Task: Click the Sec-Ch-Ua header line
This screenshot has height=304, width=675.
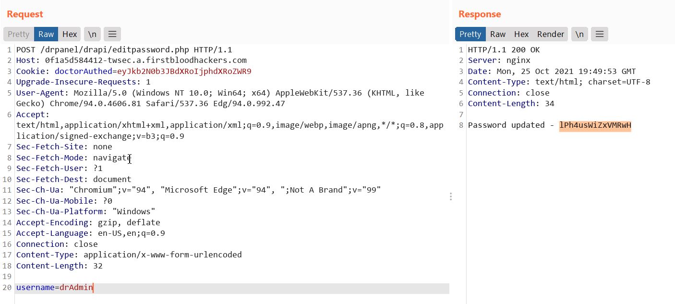Action: click(x=199, y=190)
